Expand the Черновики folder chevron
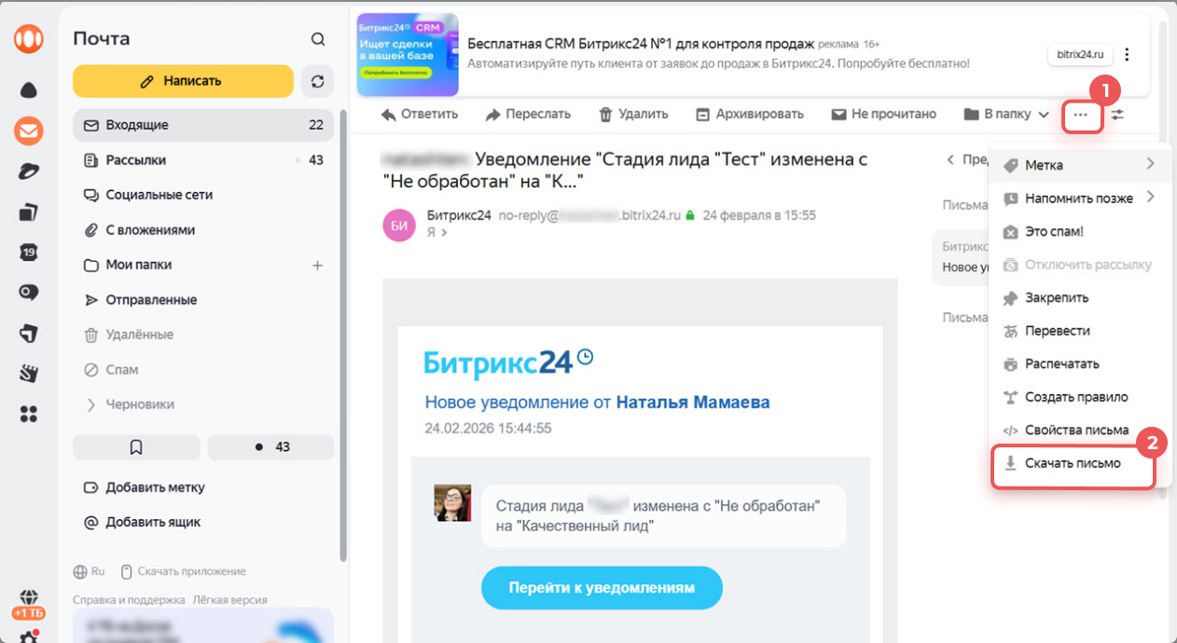1177x643 pixels. tap(90, 405)
